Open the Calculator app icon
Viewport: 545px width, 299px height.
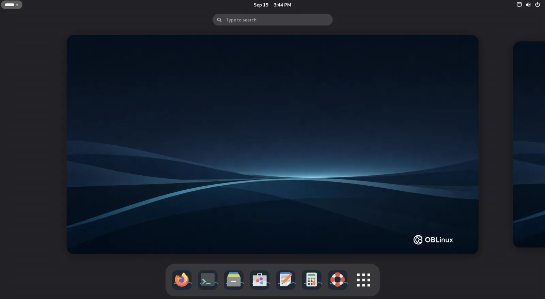(x=312, y=280)
